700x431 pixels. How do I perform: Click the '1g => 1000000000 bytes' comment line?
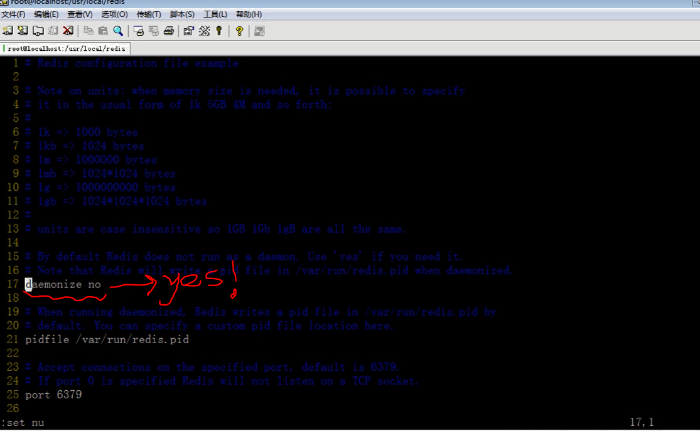click(x=100, y=188)
